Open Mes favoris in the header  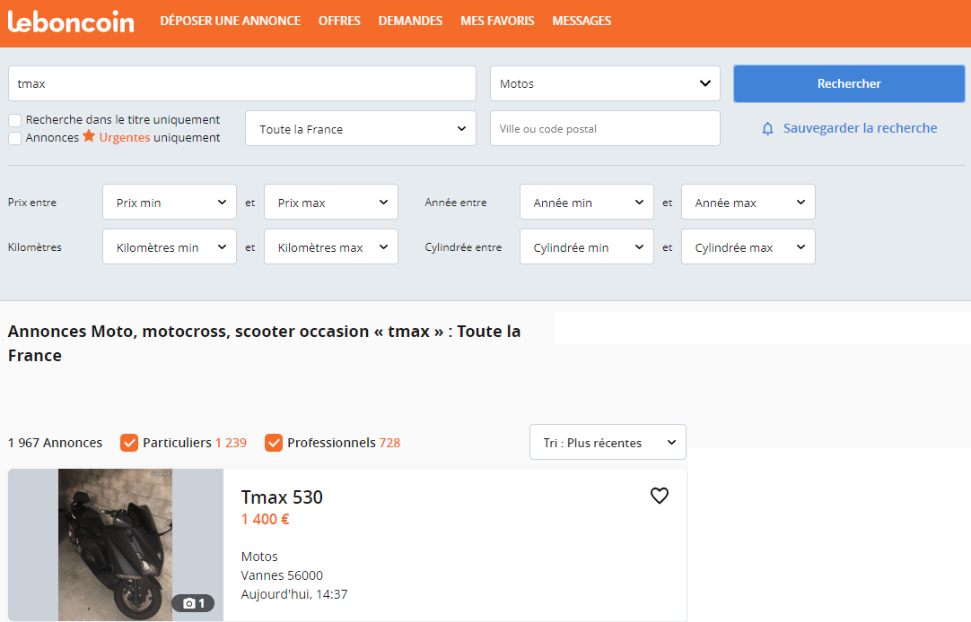(497, 21)
